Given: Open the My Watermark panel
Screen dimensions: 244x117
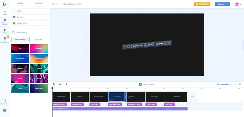Looking at the screenshot, I should pyautogui.click(x=4, y=40).
